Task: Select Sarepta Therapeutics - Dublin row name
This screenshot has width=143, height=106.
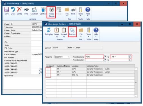Action: pos(98,69)
